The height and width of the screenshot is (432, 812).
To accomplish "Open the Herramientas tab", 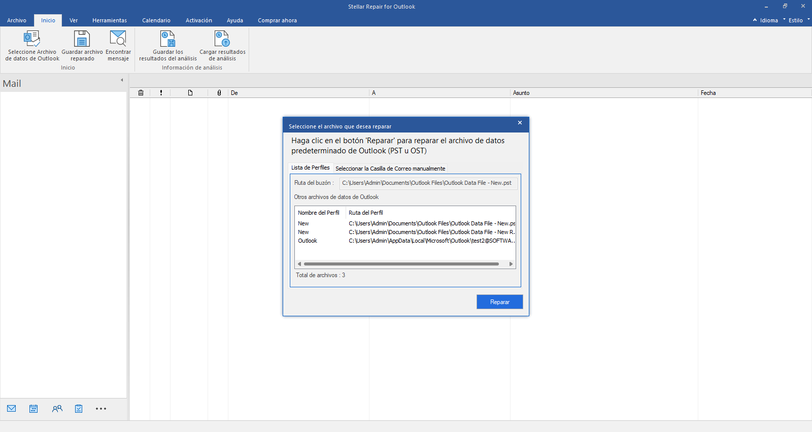I will tap(110, 20).
